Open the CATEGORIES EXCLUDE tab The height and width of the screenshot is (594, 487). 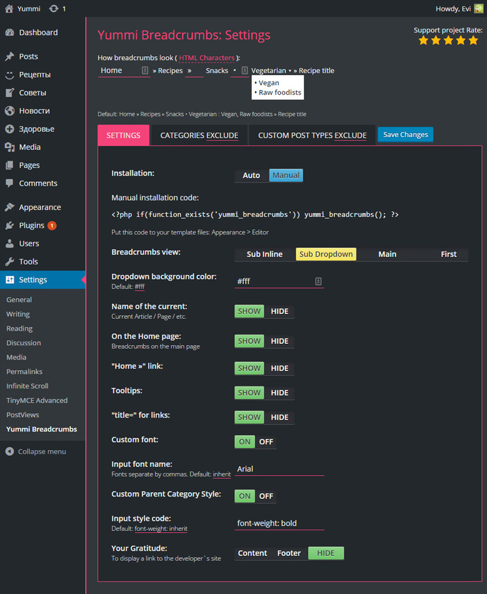point(199,135)
